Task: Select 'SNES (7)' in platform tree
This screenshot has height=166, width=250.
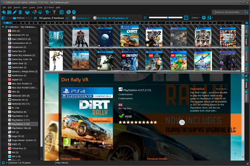Action: (x=16, y=144)
